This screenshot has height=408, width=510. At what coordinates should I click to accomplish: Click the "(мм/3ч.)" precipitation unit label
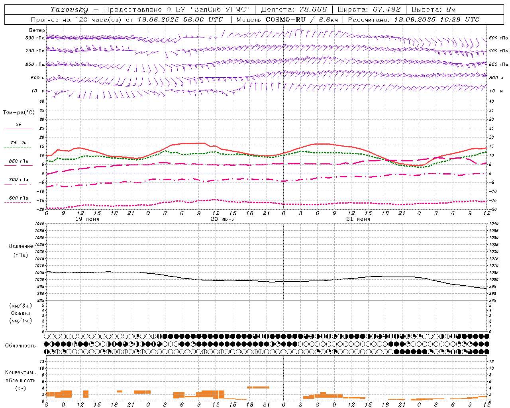[21, 306]
